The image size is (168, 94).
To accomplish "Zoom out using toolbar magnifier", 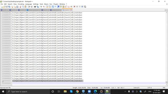I will click(44, 7).
